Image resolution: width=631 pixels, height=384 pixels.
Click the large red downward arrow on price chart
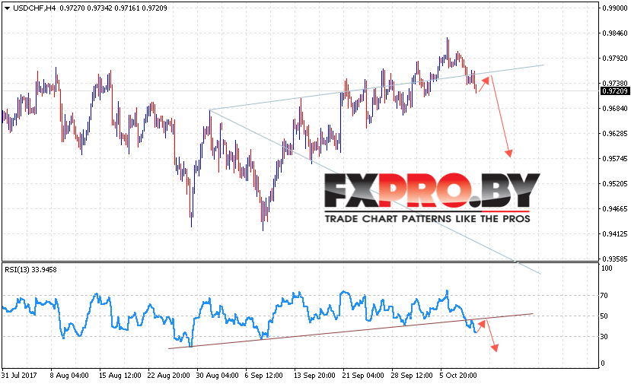(x=501, y=116)
